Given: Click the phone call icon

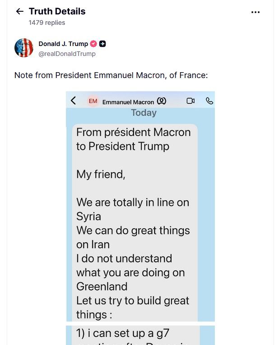Looking at the screenshot, I should (x=209, y=101).
